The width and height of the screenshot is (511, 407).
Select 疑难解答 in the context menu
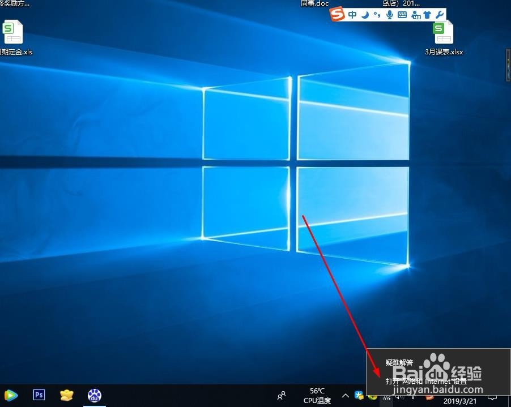(401, 362)
